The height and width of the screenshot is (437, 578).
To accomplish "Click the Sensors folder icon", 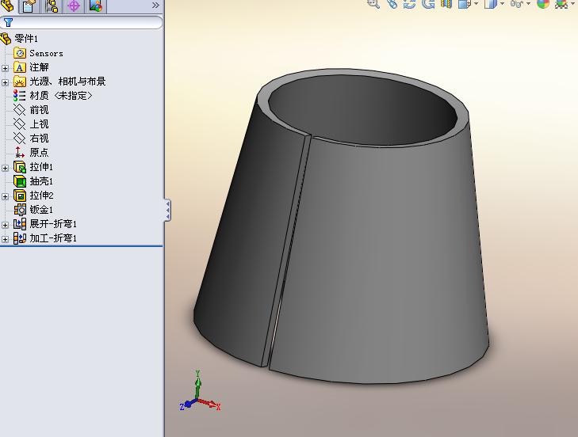I will [20, 53].
